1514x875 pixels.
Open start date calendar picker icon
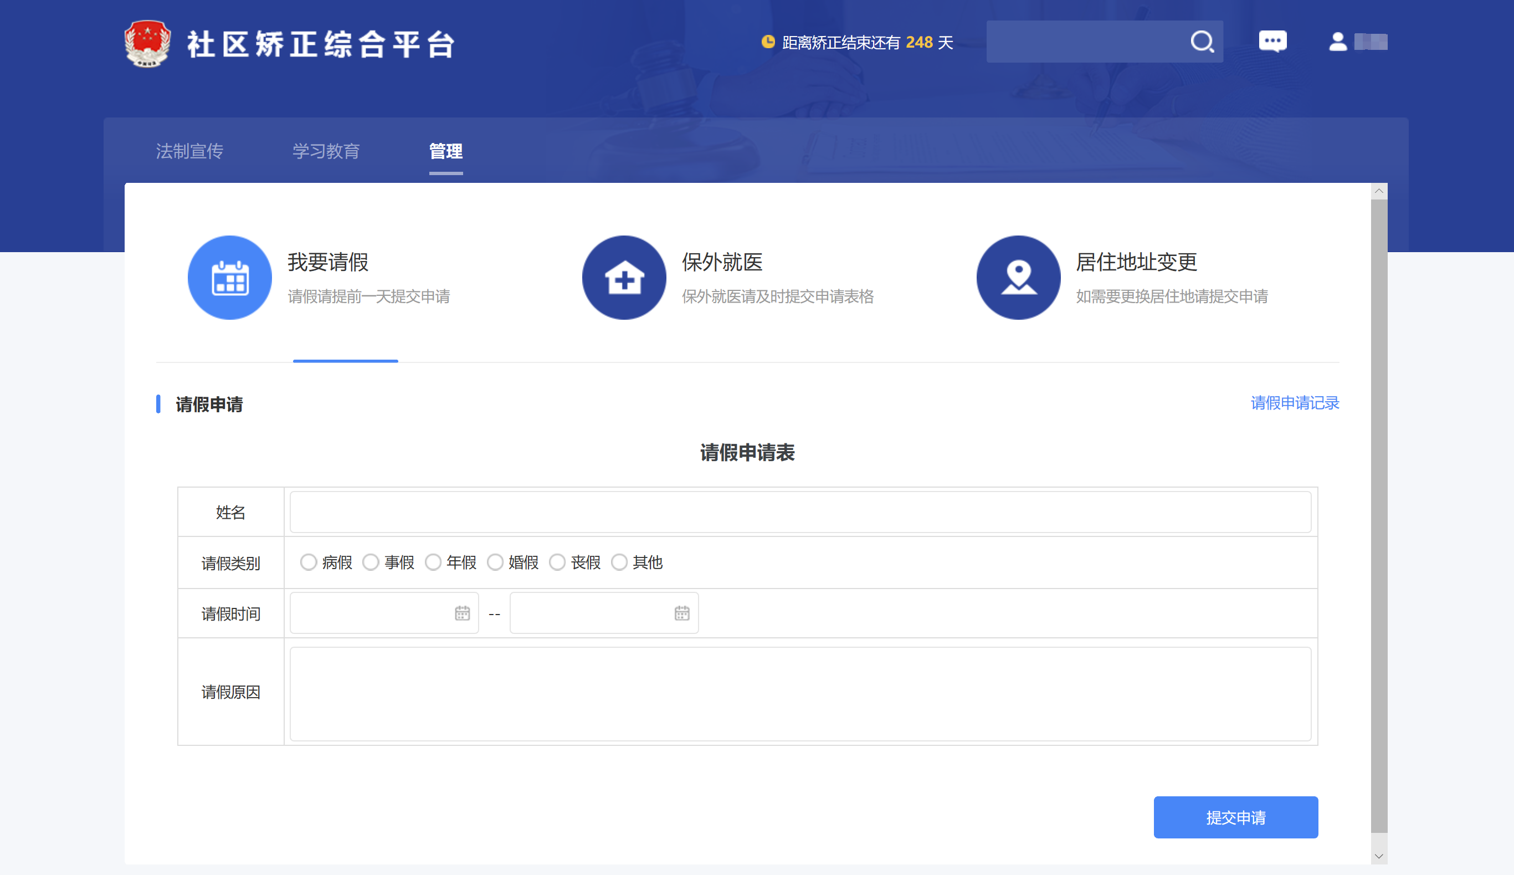462,613
